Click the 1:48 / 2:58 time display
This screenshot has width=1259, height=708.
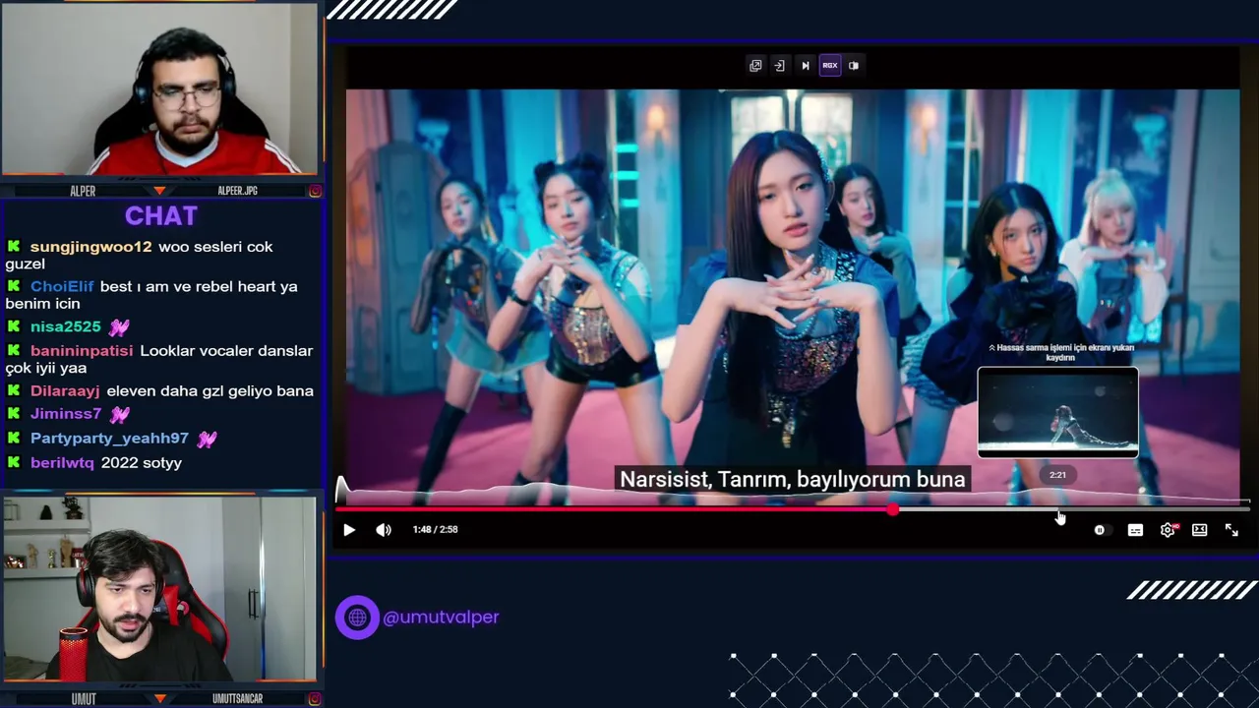[435, 530]
